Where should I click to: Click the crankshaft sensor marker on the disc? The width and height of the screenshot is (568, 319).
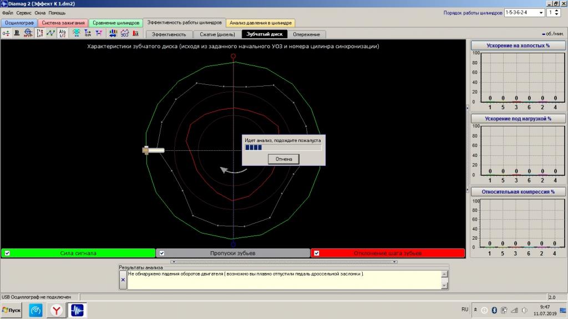tap(153, 150)
